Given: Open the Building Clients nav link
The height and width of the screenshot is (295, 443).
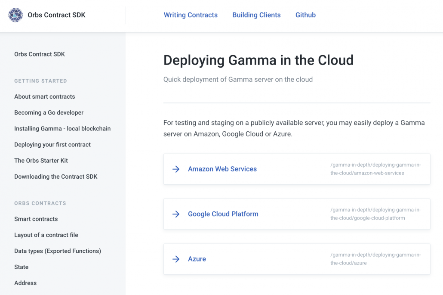Looking at the screenshot, I should point(256,15).
